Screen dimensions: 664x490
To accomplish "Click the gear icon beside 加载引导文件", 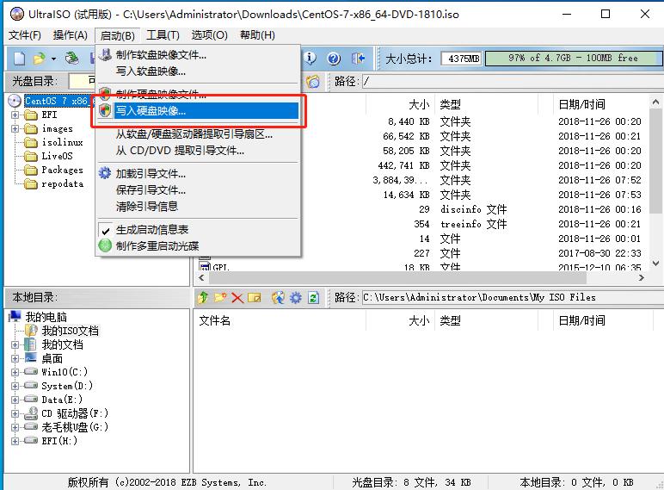I will (105, 173).
